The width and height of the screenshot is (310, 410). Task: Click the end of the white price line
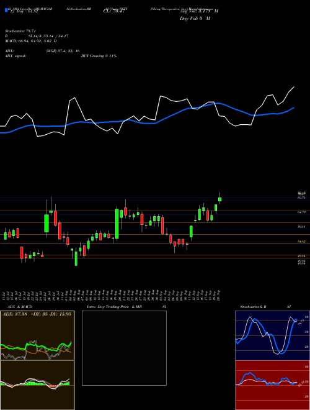pos(294,86)
